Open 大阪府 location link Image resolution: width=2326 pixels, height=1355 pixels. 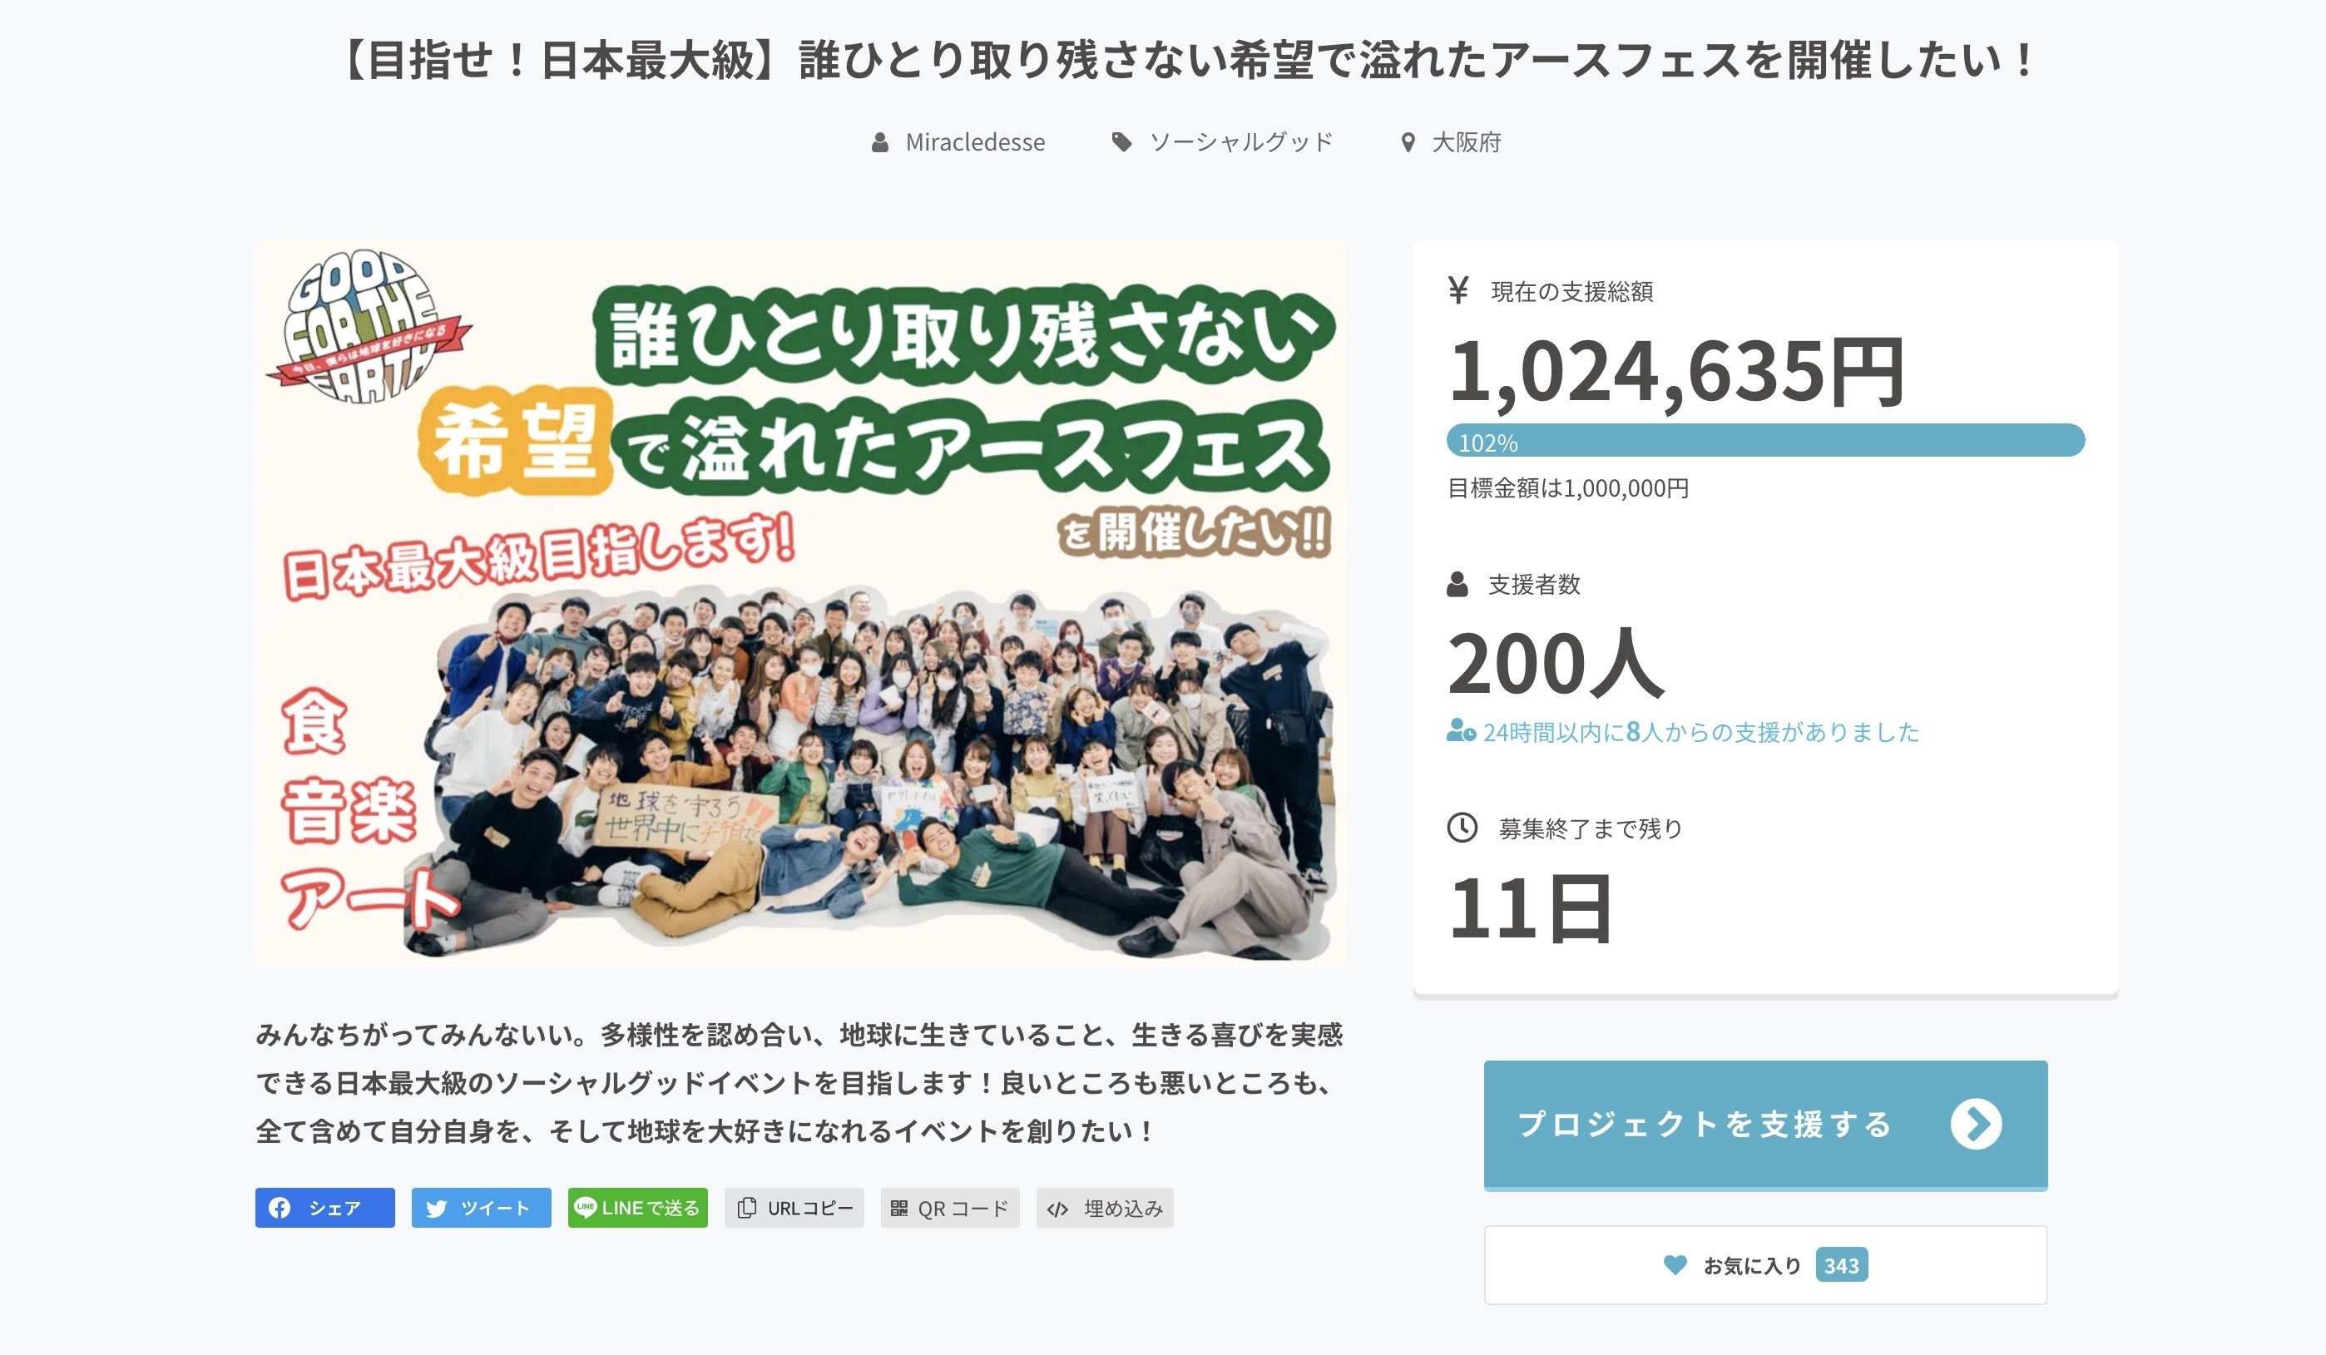click(x=1466, y=142)
